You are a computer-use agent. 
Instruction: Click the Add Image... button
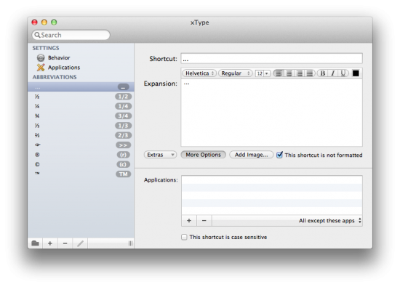pos(252,155)
